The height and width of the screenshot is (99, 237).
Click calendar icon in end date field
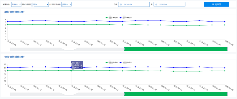click(156, 4)
